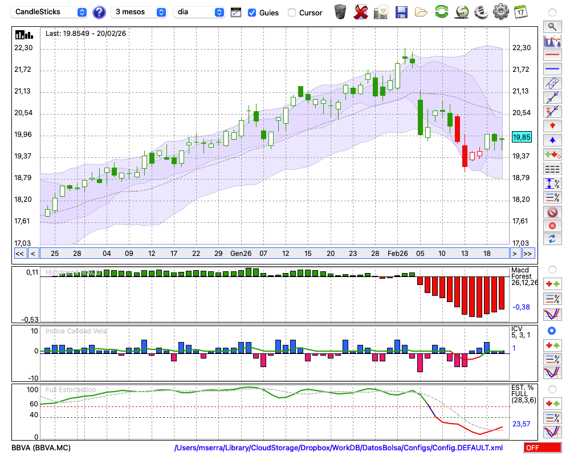Viewport: 570px width, 456px height.
Task: Toggle the red OFF button
Action: 543,447
